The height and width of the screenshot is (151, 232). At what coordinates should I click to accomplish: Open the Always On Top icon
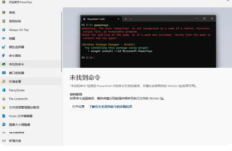(4, 30)
